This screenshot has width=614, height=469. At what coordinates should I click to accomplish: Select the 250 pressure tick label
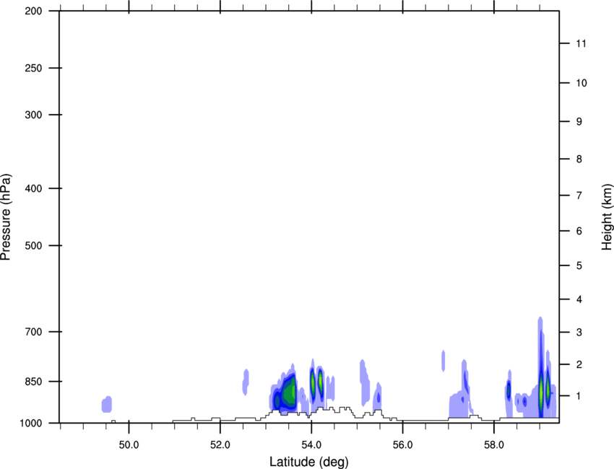(x=33, y=68)
